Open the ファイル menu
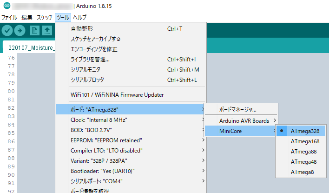Image resolution: width=329 pixels, height=193 pixels. point(9,18)
